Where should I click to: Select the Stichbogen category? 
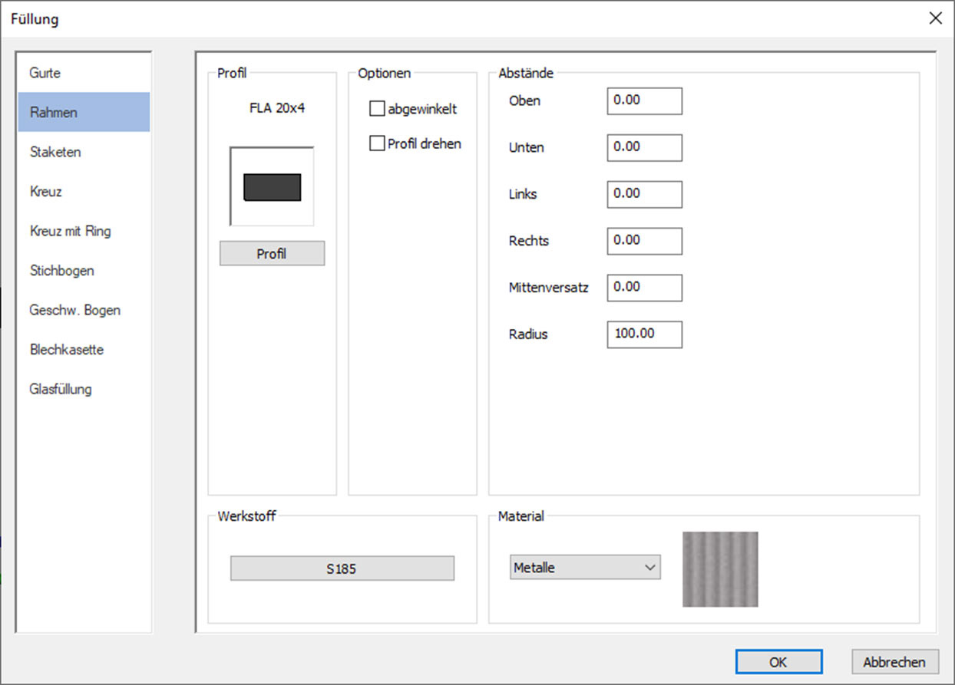pos(84,270)
